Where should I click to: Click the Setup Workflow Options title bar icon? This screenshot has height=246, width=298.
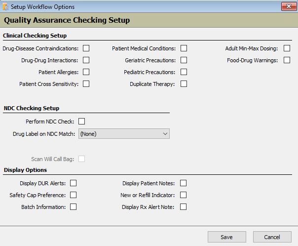pyautogui.click(x=5, y=6)
